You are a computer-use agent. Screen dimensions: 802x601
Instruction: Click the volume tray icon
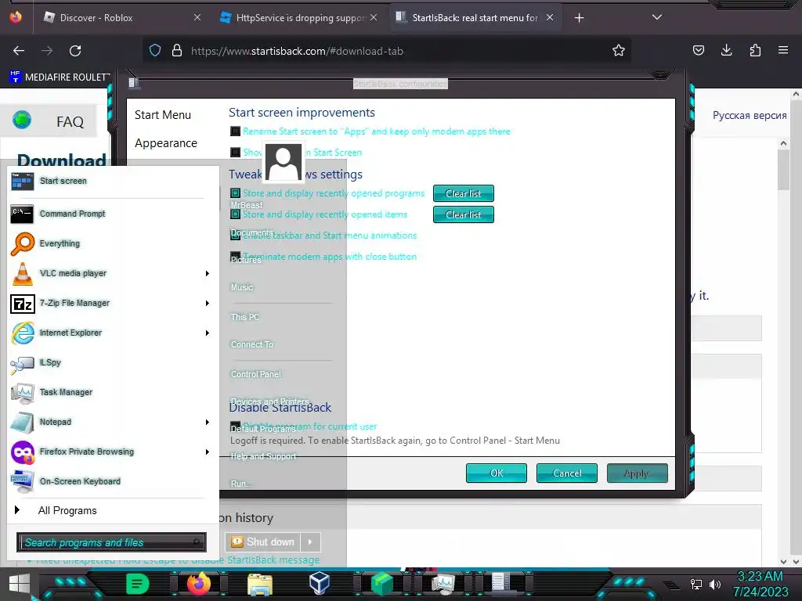tap(715, 584)
